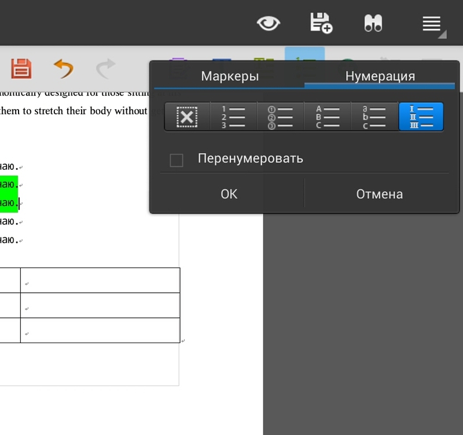463x435 pixels.
Task: Choose the lowercase a-b-c numbering style
Action: [x=374, y=116]
